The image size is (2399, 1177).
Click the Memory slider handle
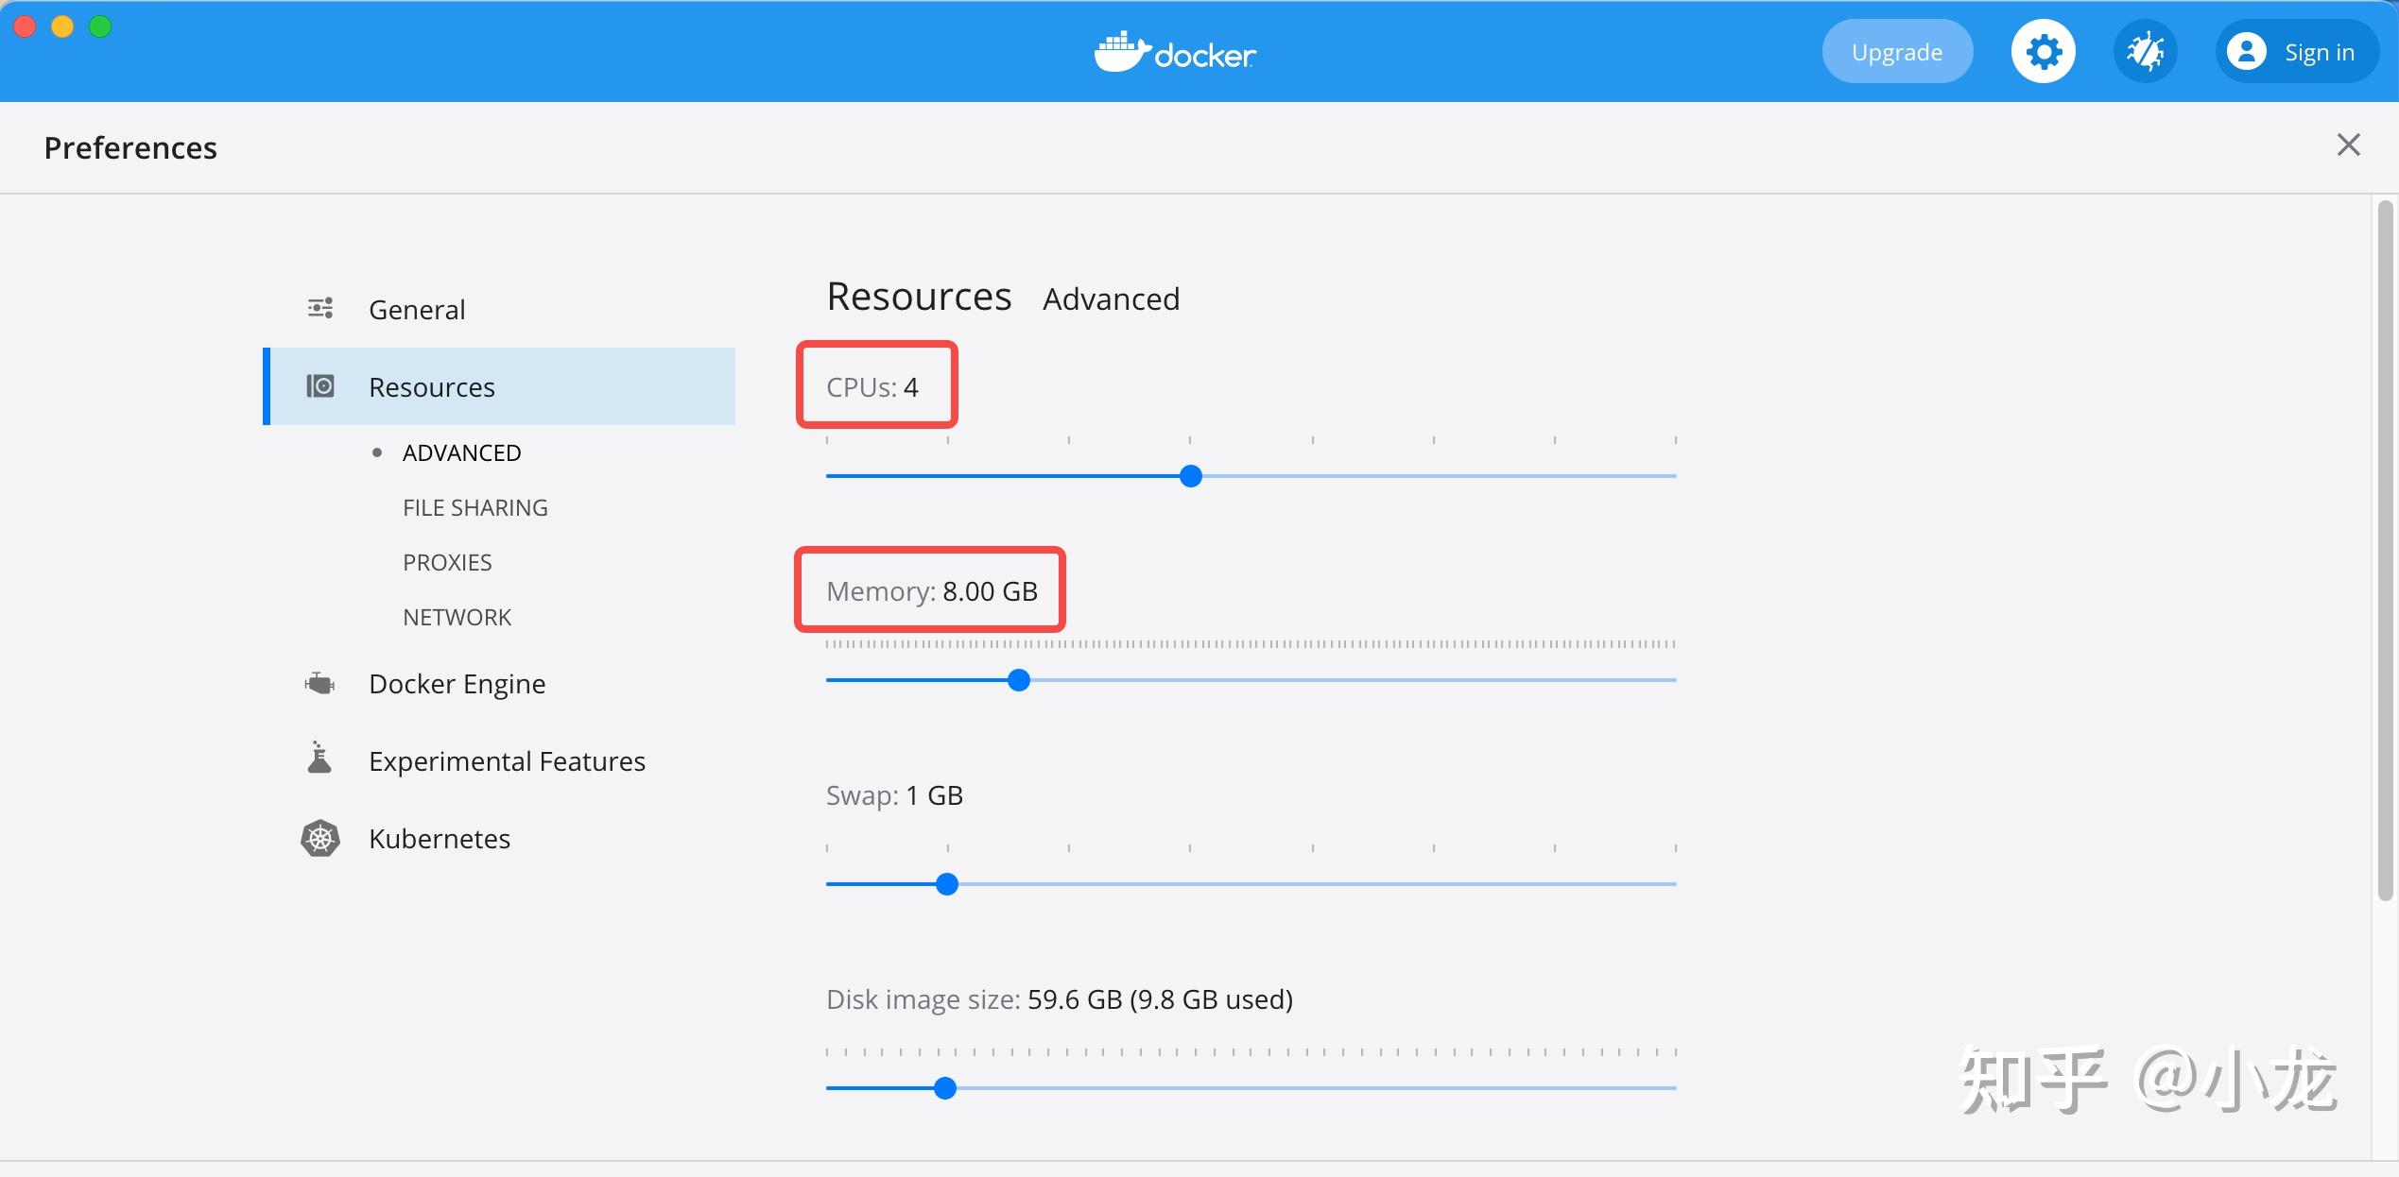point(1018,680)
